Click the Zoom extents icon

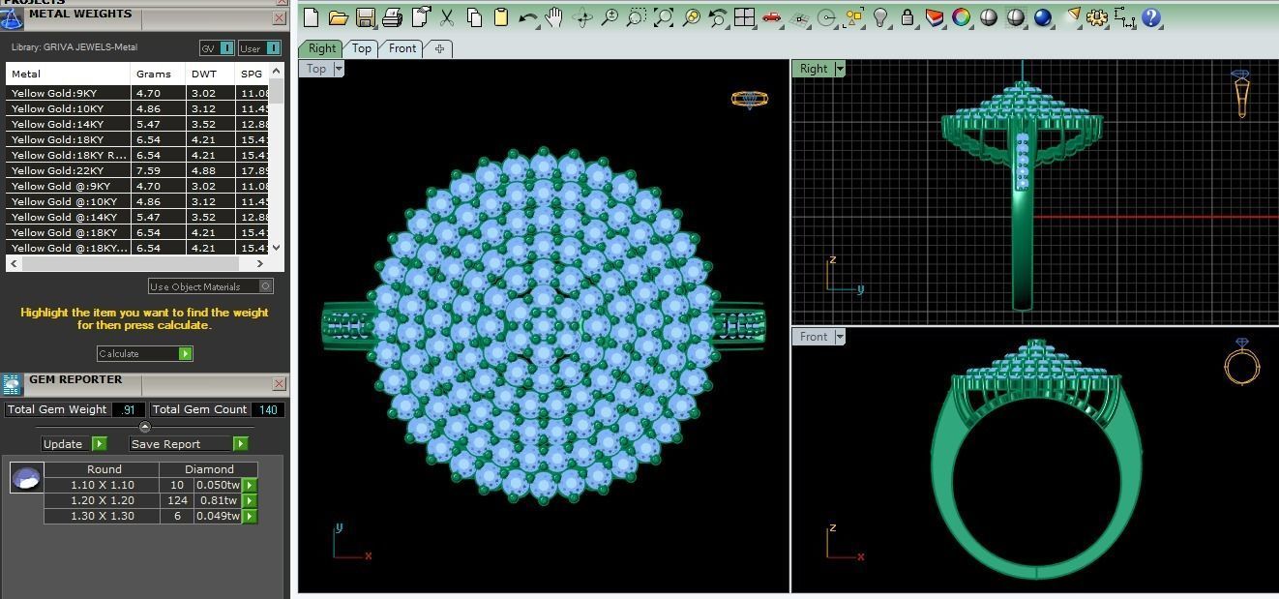click(664, 16)
